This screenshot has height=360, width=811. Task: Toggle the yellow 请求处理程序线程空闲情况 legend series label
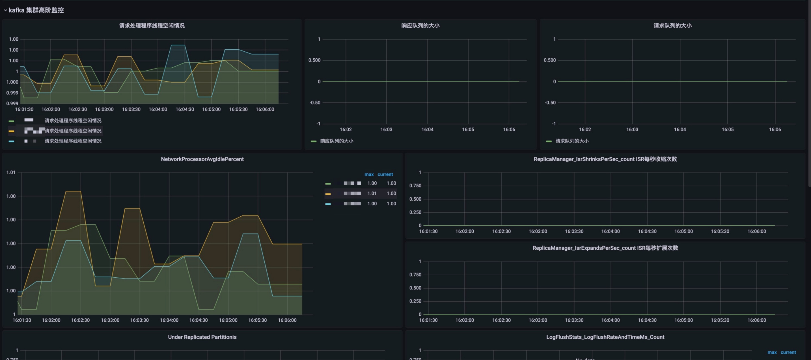click(x=73, y=131)
